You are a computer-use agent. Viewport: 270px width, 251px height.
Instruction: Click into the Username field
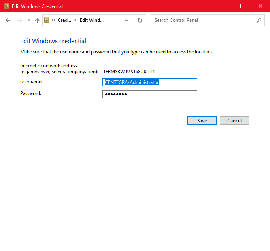(x=149, y=82)
